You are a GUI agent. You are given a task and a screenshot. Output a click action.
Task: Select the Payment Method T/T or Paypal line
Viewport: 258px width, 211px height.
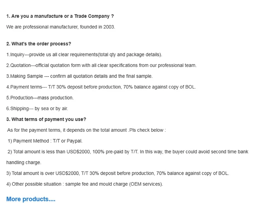45,141
